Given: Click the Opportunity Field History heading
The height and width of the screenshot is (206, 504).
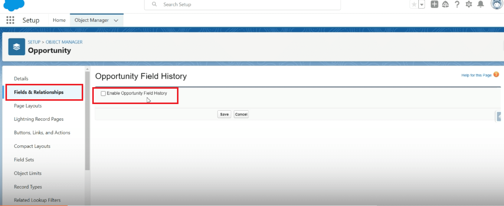Looking at the screenshot, I should [141, 76].
